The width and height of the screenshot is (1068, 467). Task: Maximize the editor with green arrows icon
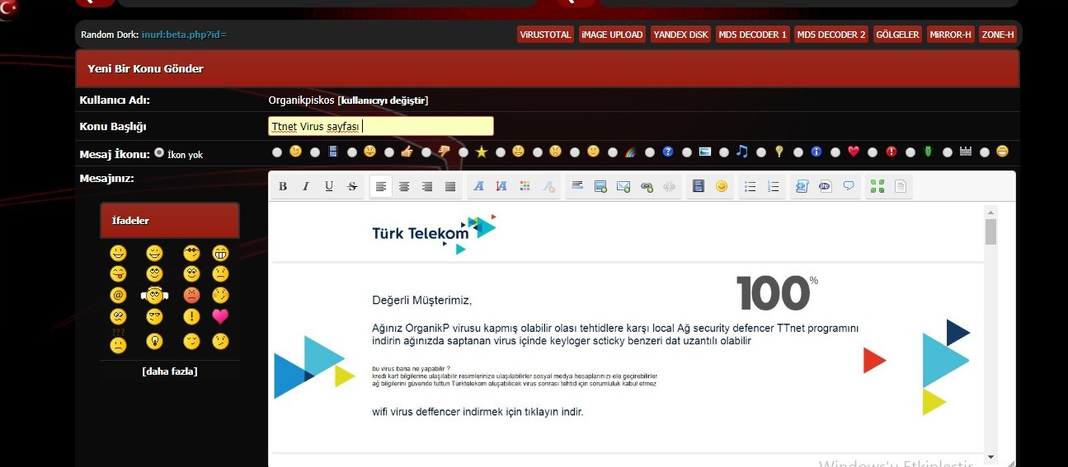(877, 187)
